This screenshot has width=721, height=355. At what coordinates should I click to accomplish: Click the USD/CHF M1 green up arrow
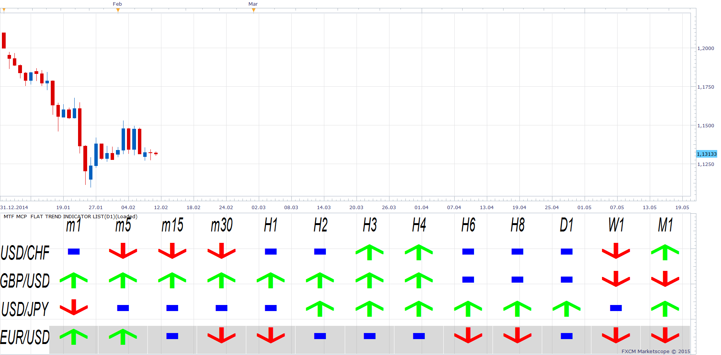tap(665, 252)
